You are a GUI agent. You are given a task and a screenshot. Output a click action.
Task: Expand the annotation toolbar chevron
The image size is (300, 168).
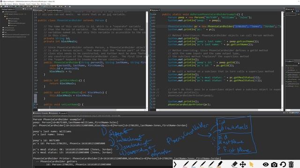point(175,164)
